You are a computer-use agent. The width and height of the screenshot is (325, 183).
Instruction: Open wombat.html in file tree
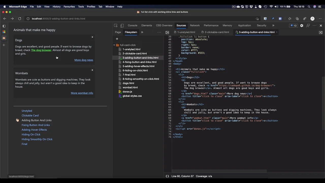130,87
